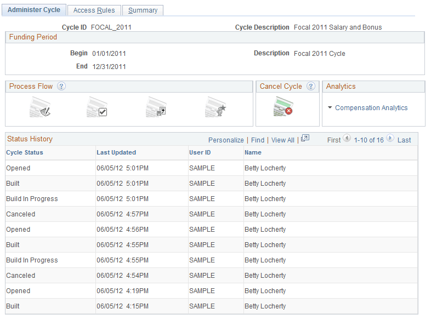Open Process Flow help question mark
The image size is (431, 320).
(x=61, y=86)
